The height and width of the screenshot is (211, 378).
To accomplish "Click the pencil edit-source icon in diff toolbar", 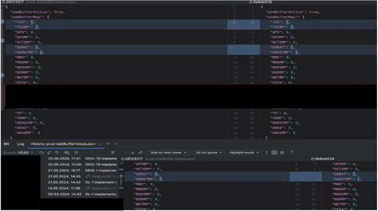I will 141,153.
